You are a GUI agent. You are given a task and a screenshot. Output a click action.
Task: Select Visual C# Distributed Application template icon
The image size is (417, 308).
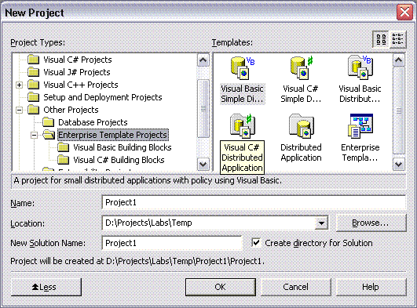coord(243,126)
